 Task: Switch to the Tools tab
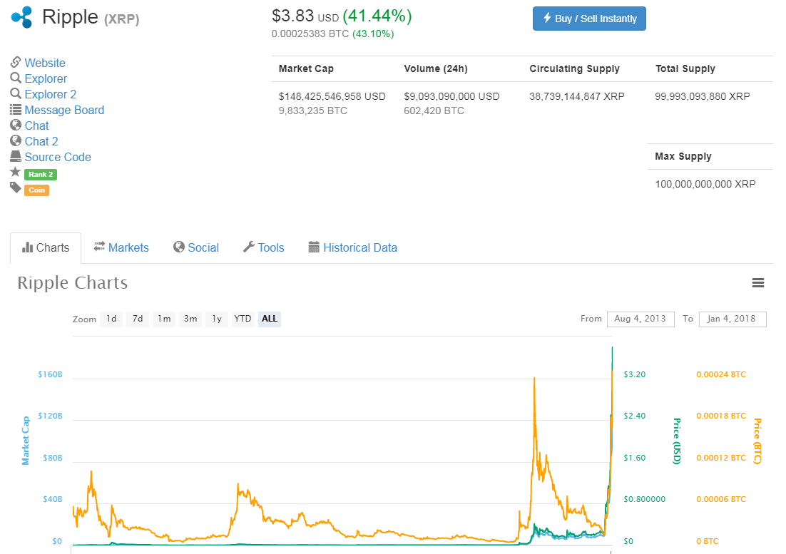(x=264, y=247)
